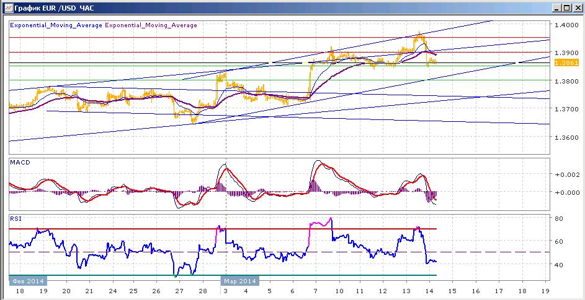Minimize the EUR/USD chart window
The image size is (585, 300).
(557, 7)
